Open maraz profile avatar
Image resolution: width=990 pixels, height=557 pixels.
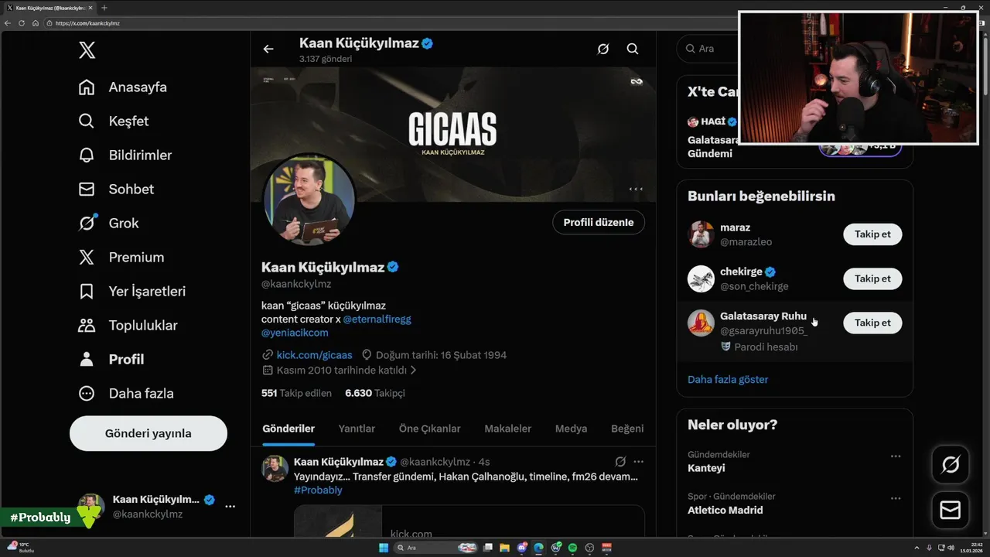[x=701, y=234]
